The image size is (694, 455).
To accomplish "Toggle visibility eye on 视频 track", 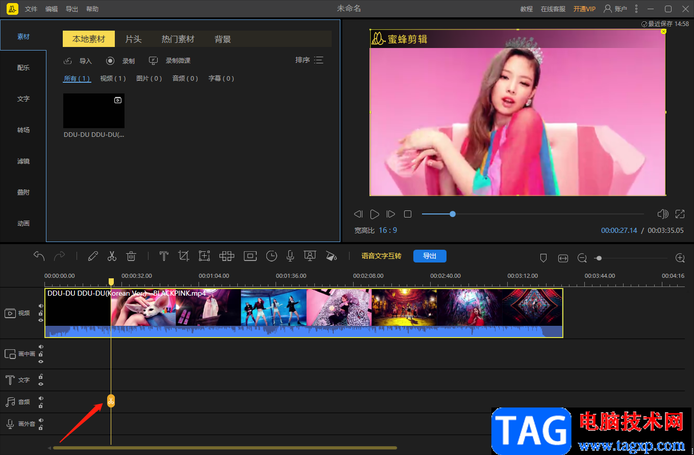I will pos(41,320).
